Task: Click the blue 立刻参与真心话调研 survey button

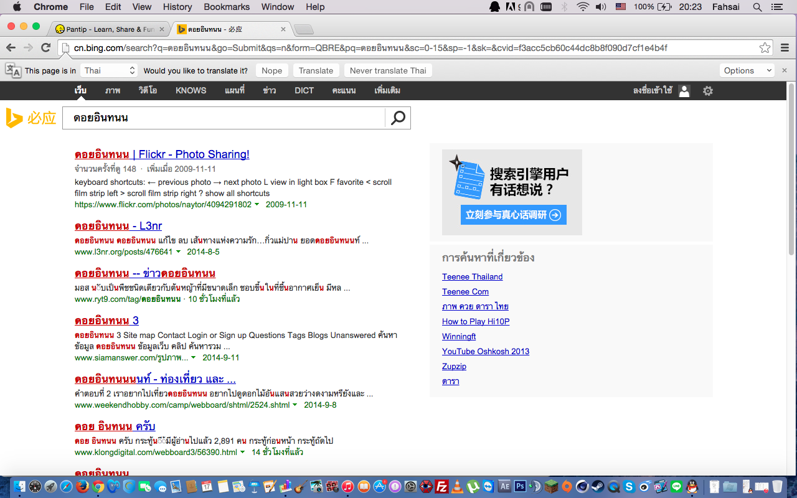Action: 514,215
